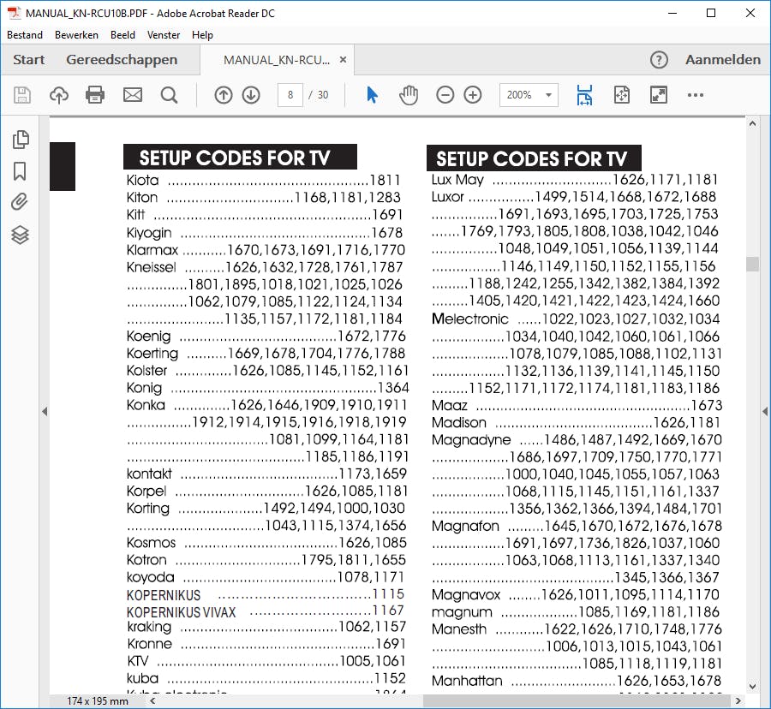Screen dimensions: 771x709
Task: Click the Manhattan brand name
Action: pos(467,681)
